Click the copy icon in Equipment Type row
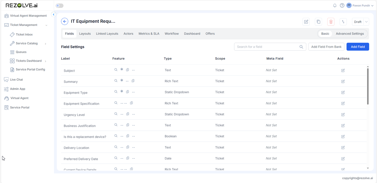Image resolution: width=377 pixels, height=183 pixels. (127, 92)
